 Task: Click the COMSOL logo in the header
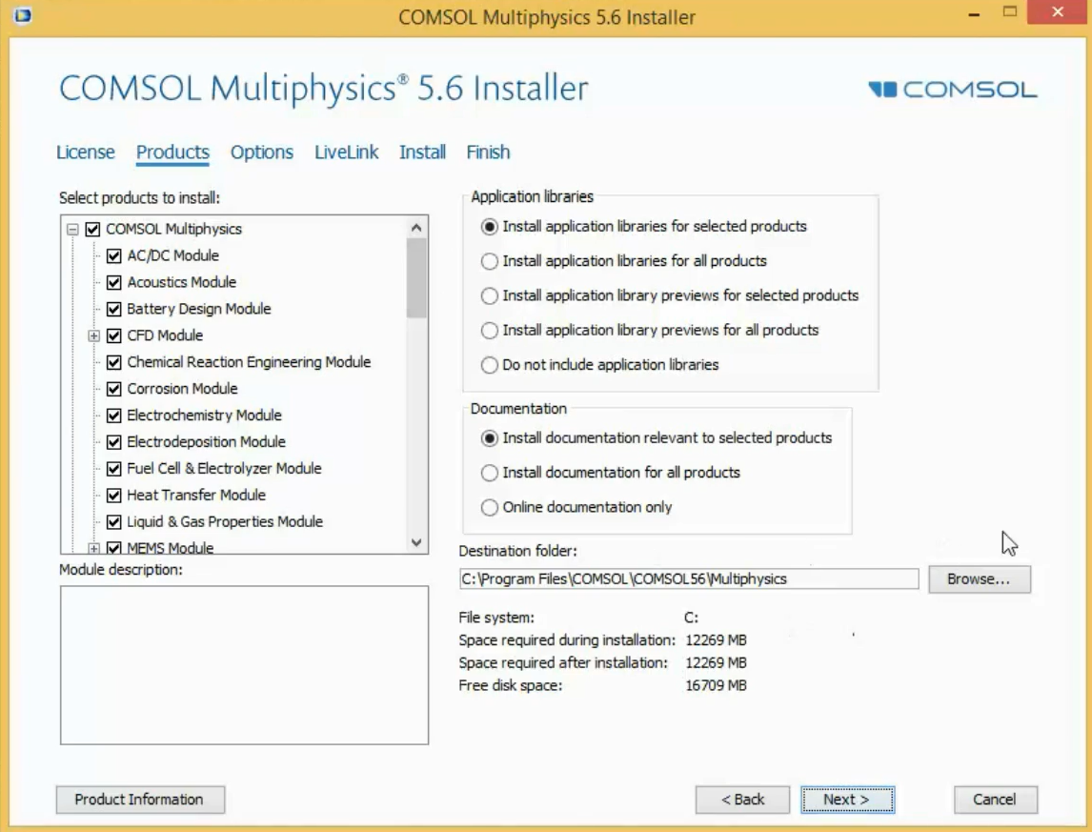[x=953, y=90]
